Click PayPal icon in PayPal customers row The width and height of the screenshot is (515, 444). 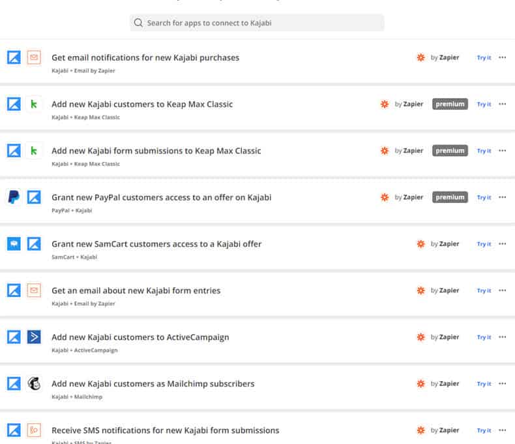point(14,197)
